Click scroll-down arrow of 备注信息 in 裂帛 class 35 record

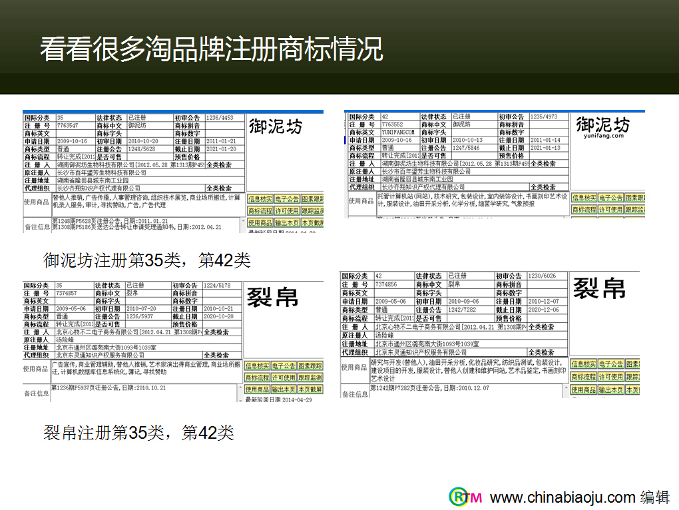click(x=241, y=400)
